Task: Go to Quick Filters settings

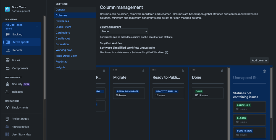Action: click(63, 27)
